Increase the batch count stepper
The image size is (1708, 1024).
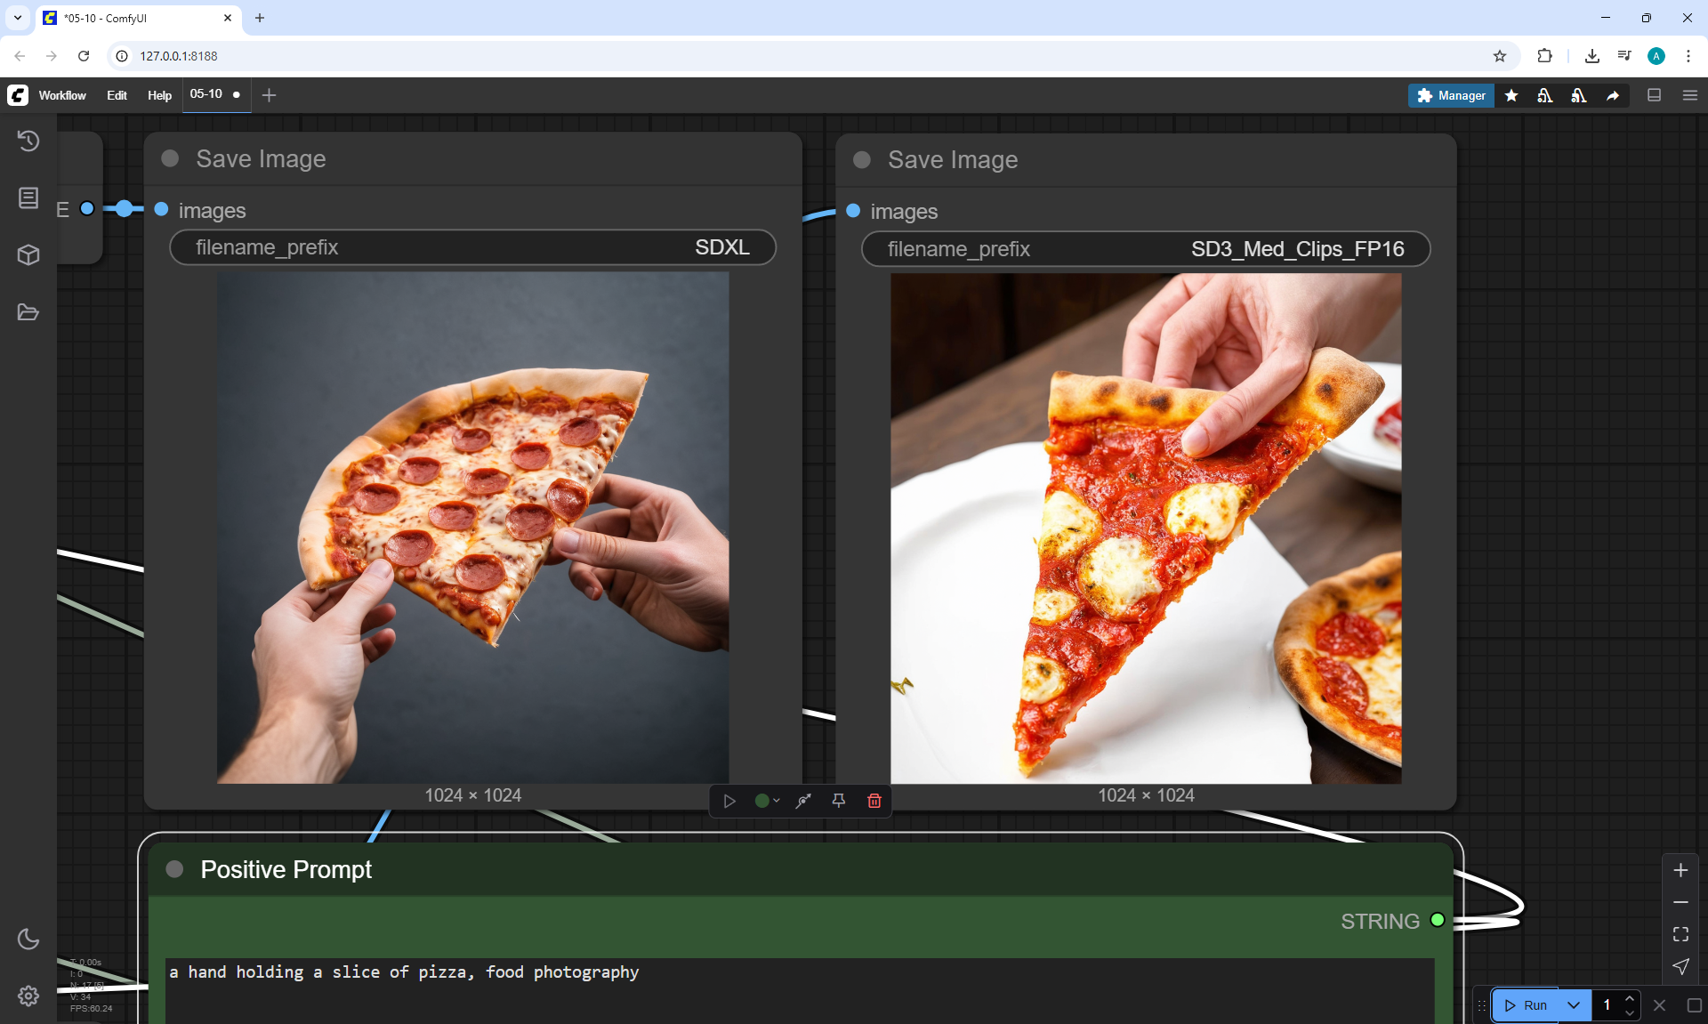coord(1629,998)
